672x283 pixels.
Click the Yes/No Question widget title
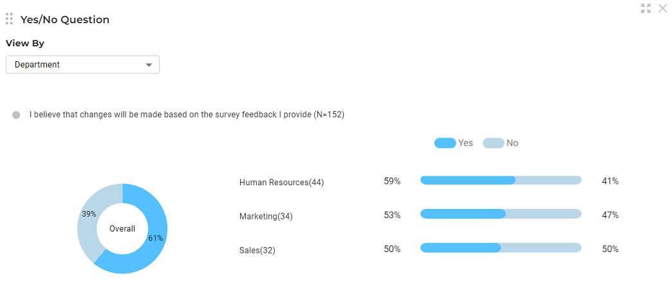click(65, 20)
